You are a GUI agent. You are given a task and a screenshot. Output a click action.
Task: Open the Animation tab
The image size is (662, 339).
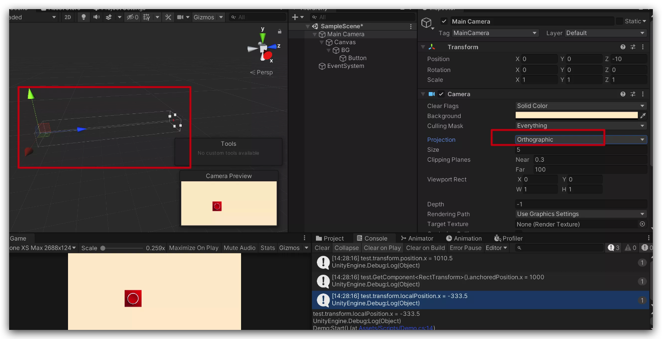tap(463, 238)
